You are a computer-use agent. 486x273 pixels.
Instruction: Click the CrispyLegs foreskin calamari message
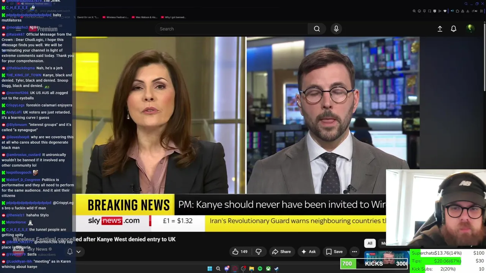(49, 105)
